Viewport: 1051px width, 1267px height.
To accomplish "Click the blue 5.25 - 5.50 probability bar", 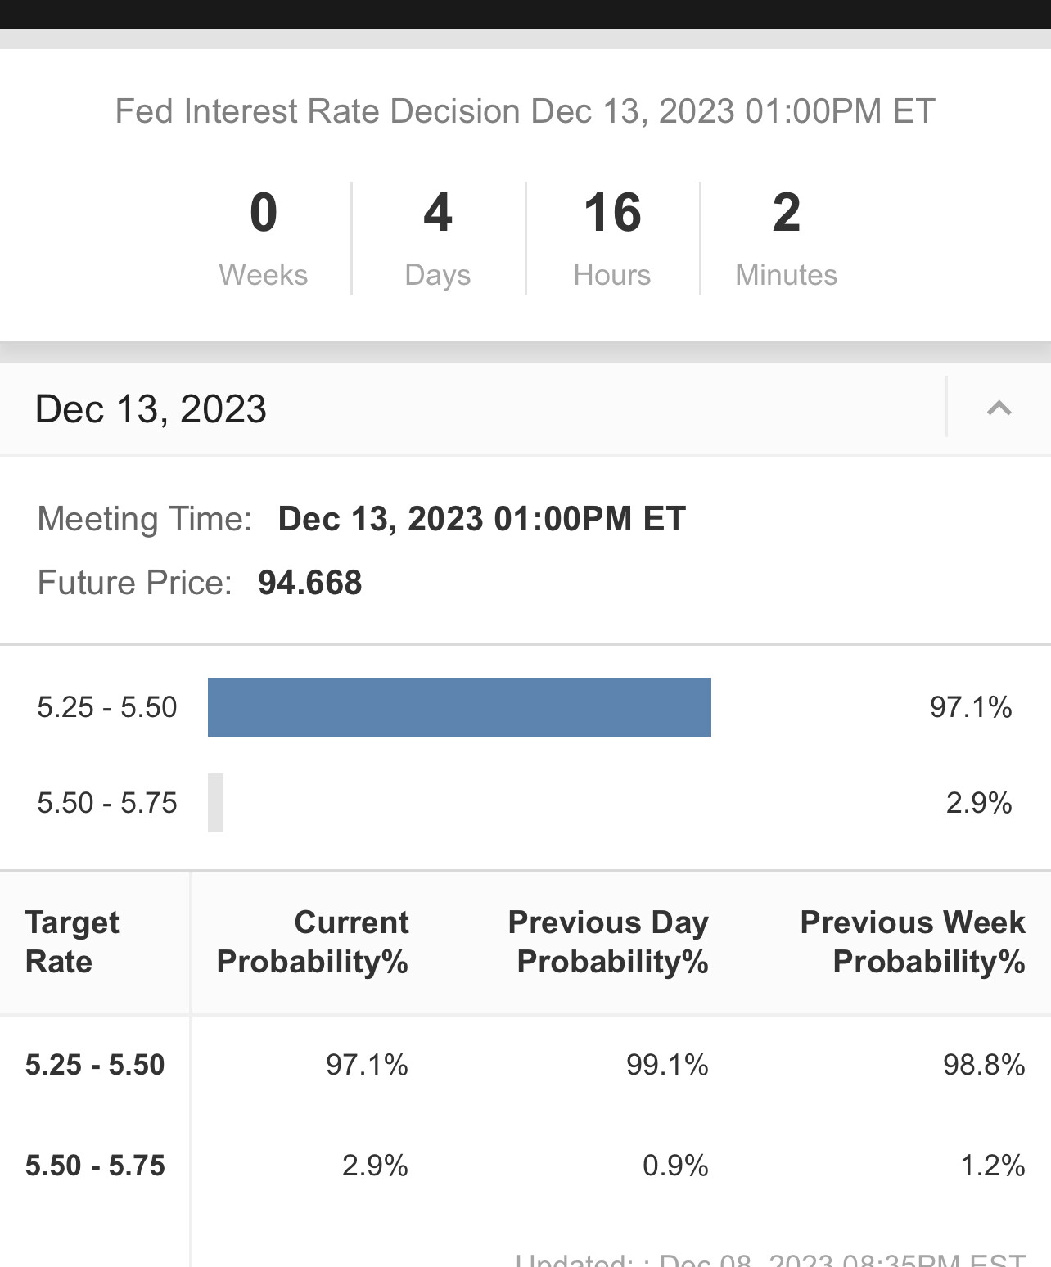I will point(459,707).
